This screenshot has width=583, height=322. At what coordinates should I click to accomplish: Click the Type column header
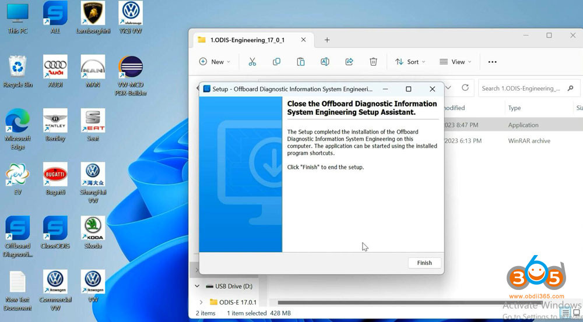point(515,108)
